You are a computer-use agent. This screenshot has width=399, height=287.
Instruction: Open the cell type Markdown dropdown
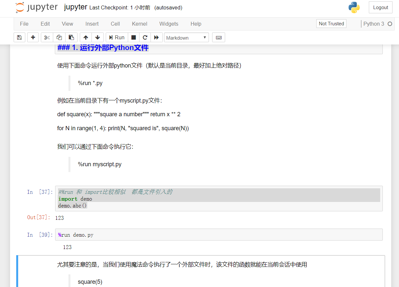[x=187, y=38]
